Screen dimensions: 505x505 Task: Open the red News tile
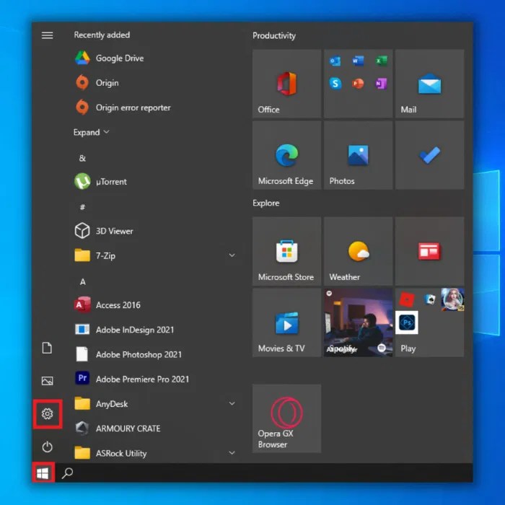coord(430,251)
